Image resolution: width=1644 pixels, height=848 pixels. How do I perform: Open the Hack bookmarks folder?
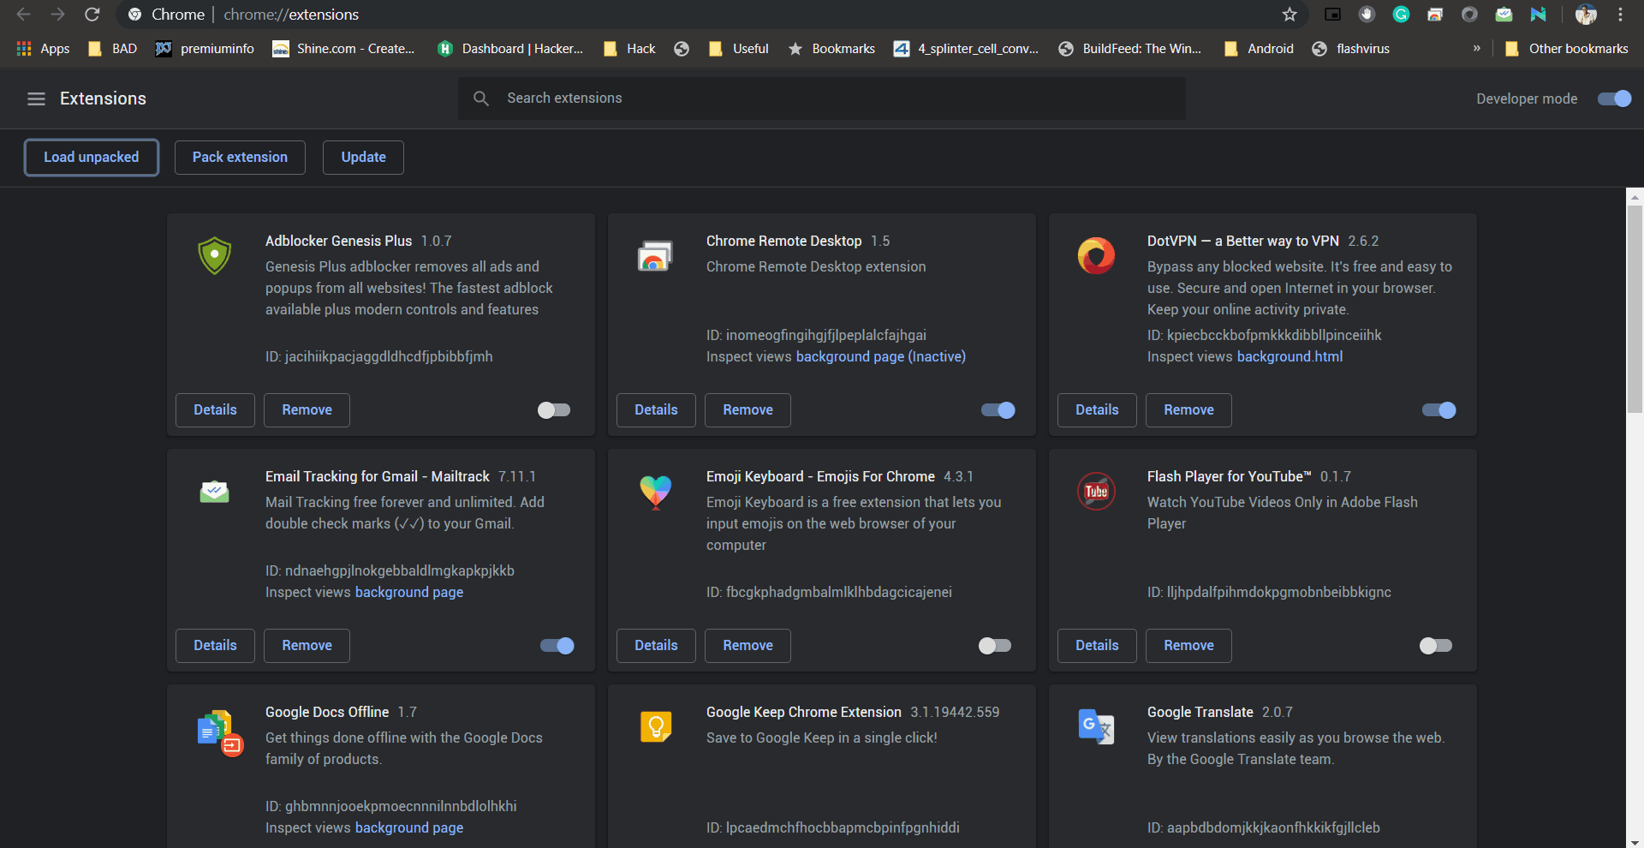click(x=629, y=49)
